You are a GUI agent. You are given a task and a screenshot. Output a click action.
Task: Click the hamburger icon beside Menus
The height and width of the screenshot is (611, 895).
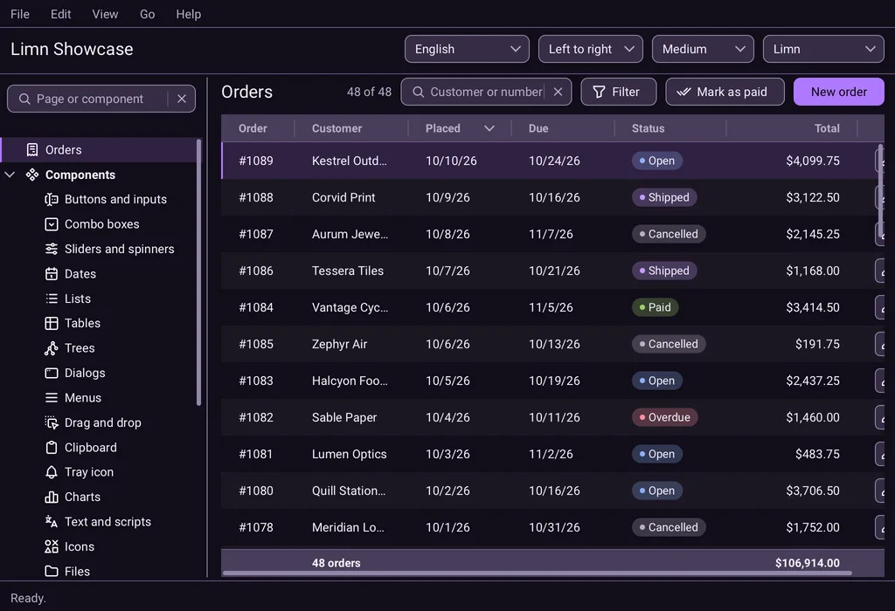click(x=52, y=398)
